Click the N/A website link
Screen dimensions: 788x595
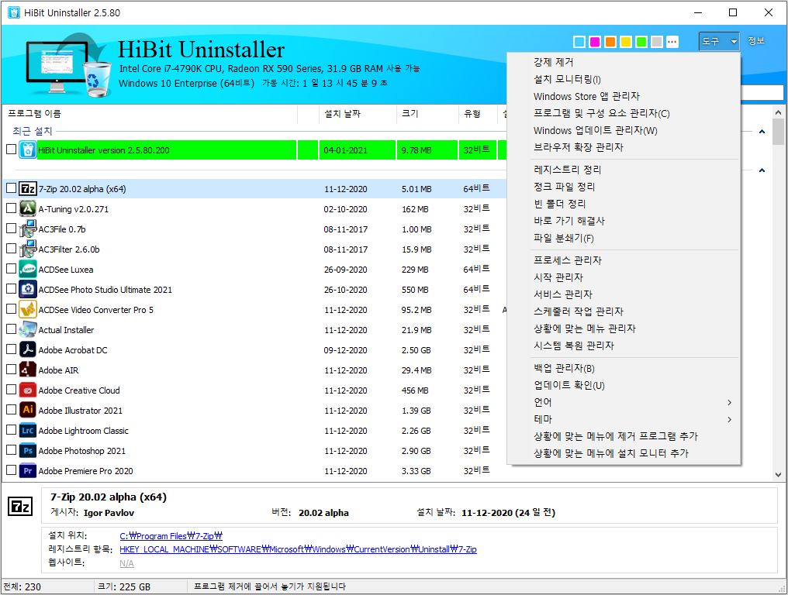pyautogui.click(x=126, y=563)
